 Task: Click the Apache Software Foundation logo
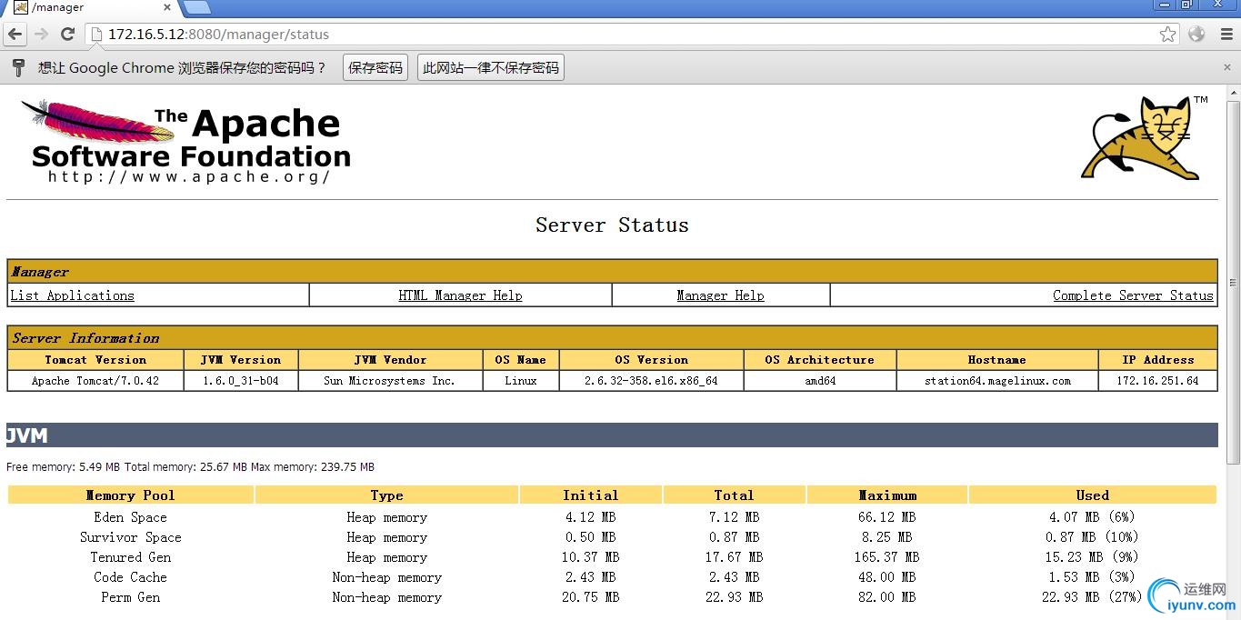click(186, 141)
